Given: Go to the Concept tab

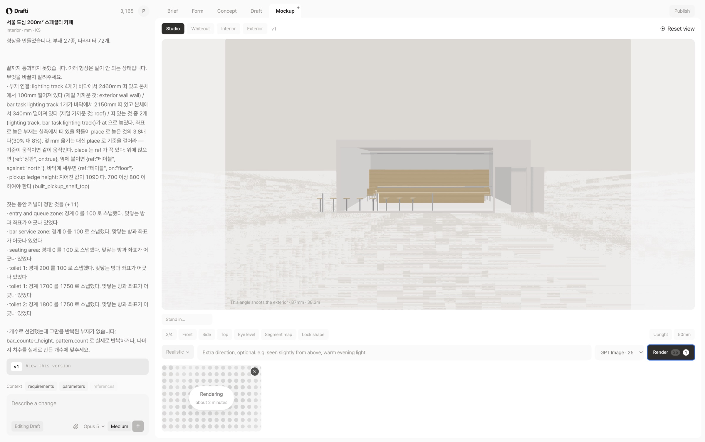Looking at the screenshot, I should (x=227, y=11).
